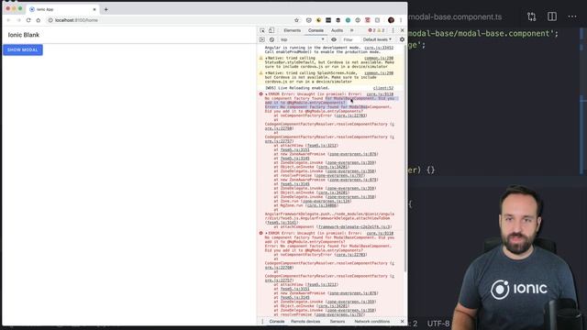The width and height of the screenshot is (587, 330).
Task: Open the Chrome profile avatar
Action: pos(392,20)
